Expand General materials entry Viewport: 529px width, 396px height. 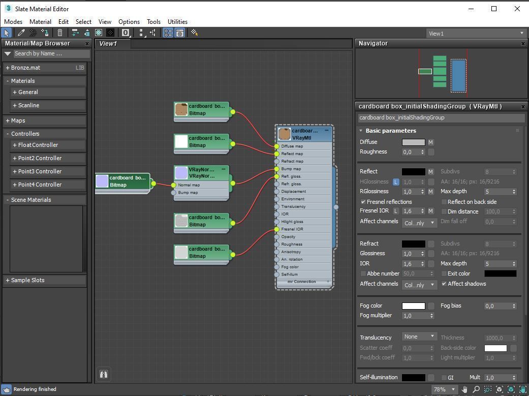(48, 92)
